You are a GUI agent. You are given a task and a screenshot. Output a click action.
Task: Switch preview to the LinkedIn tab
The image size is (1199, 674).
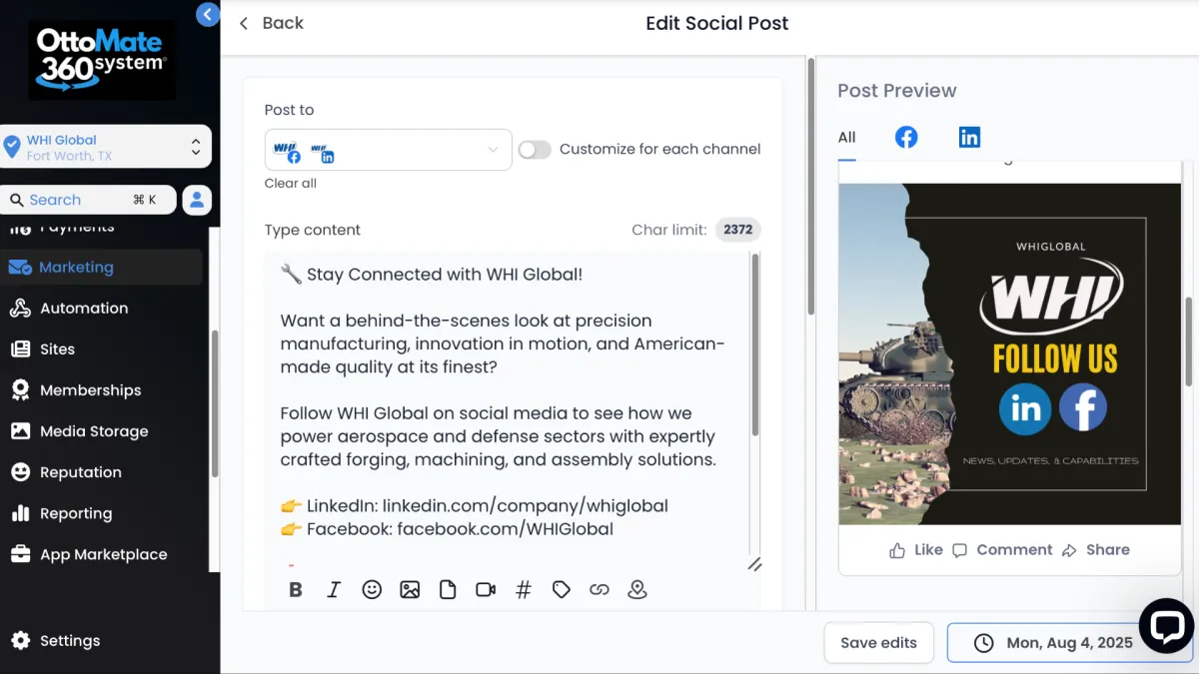click(x=969, y=138)
